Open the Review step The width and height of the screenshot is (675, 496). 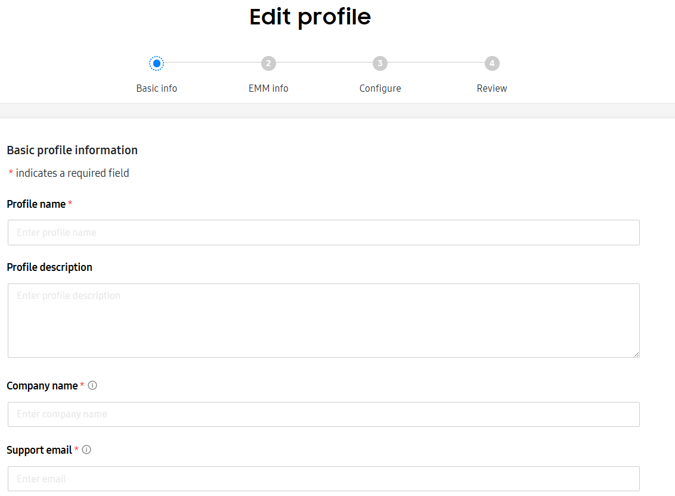pyautogui.click(x=491, y=88)
